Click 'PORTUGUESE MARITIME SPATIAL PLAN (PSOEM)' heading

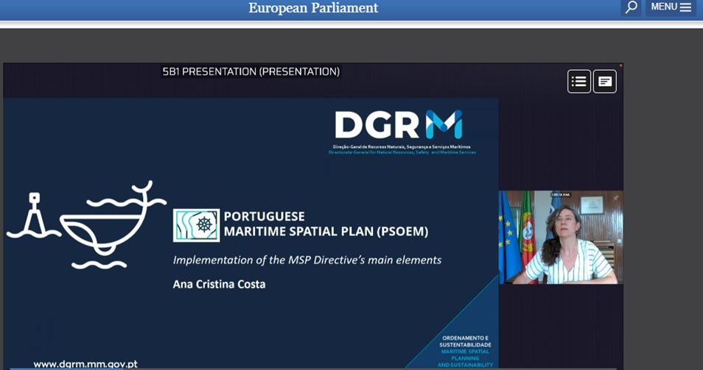326,224
